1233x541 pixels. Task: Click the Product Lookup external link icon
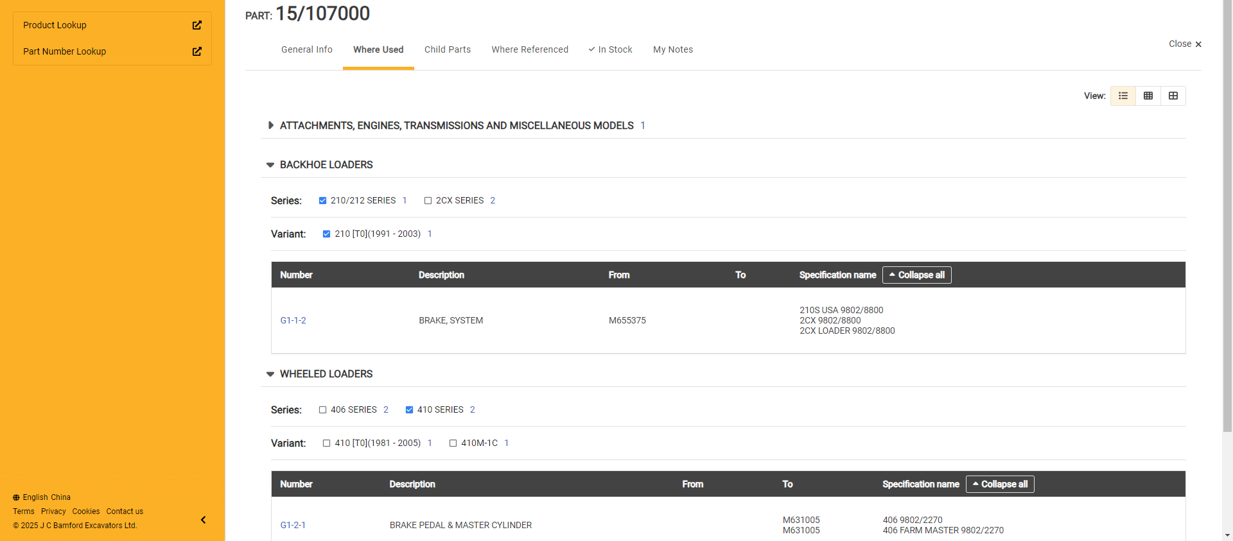[x=197, y=25]
